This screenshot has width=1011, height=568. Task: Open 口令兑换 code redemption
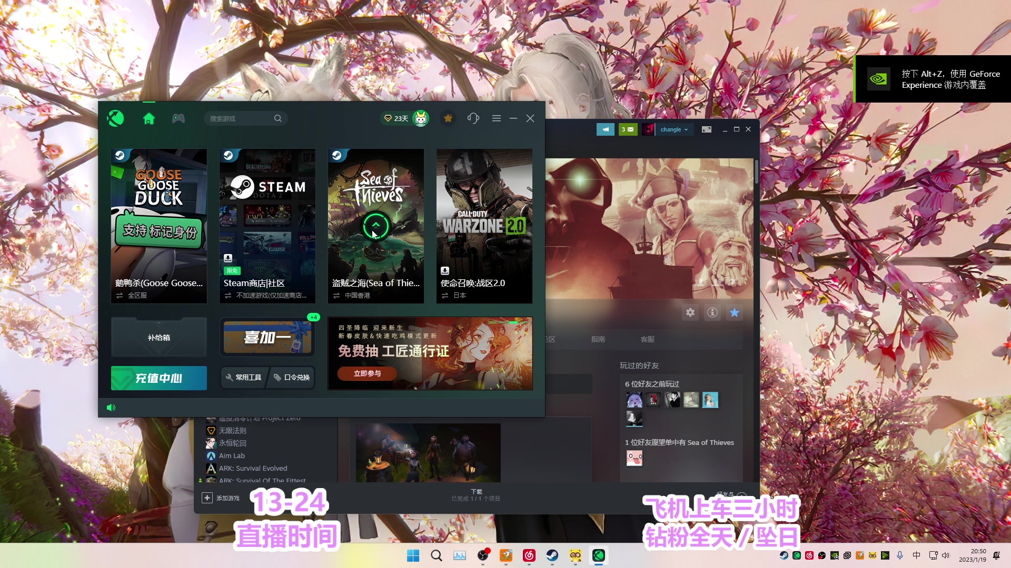tap(292, 378)
